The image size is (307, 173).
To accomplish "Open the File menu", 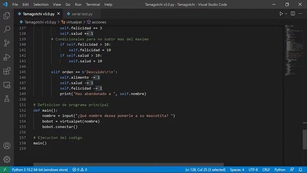I will click(15, 4).
